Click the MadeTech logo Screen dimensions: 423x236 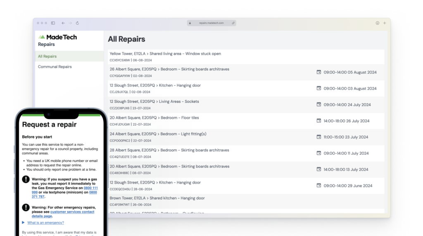[57, 37]
